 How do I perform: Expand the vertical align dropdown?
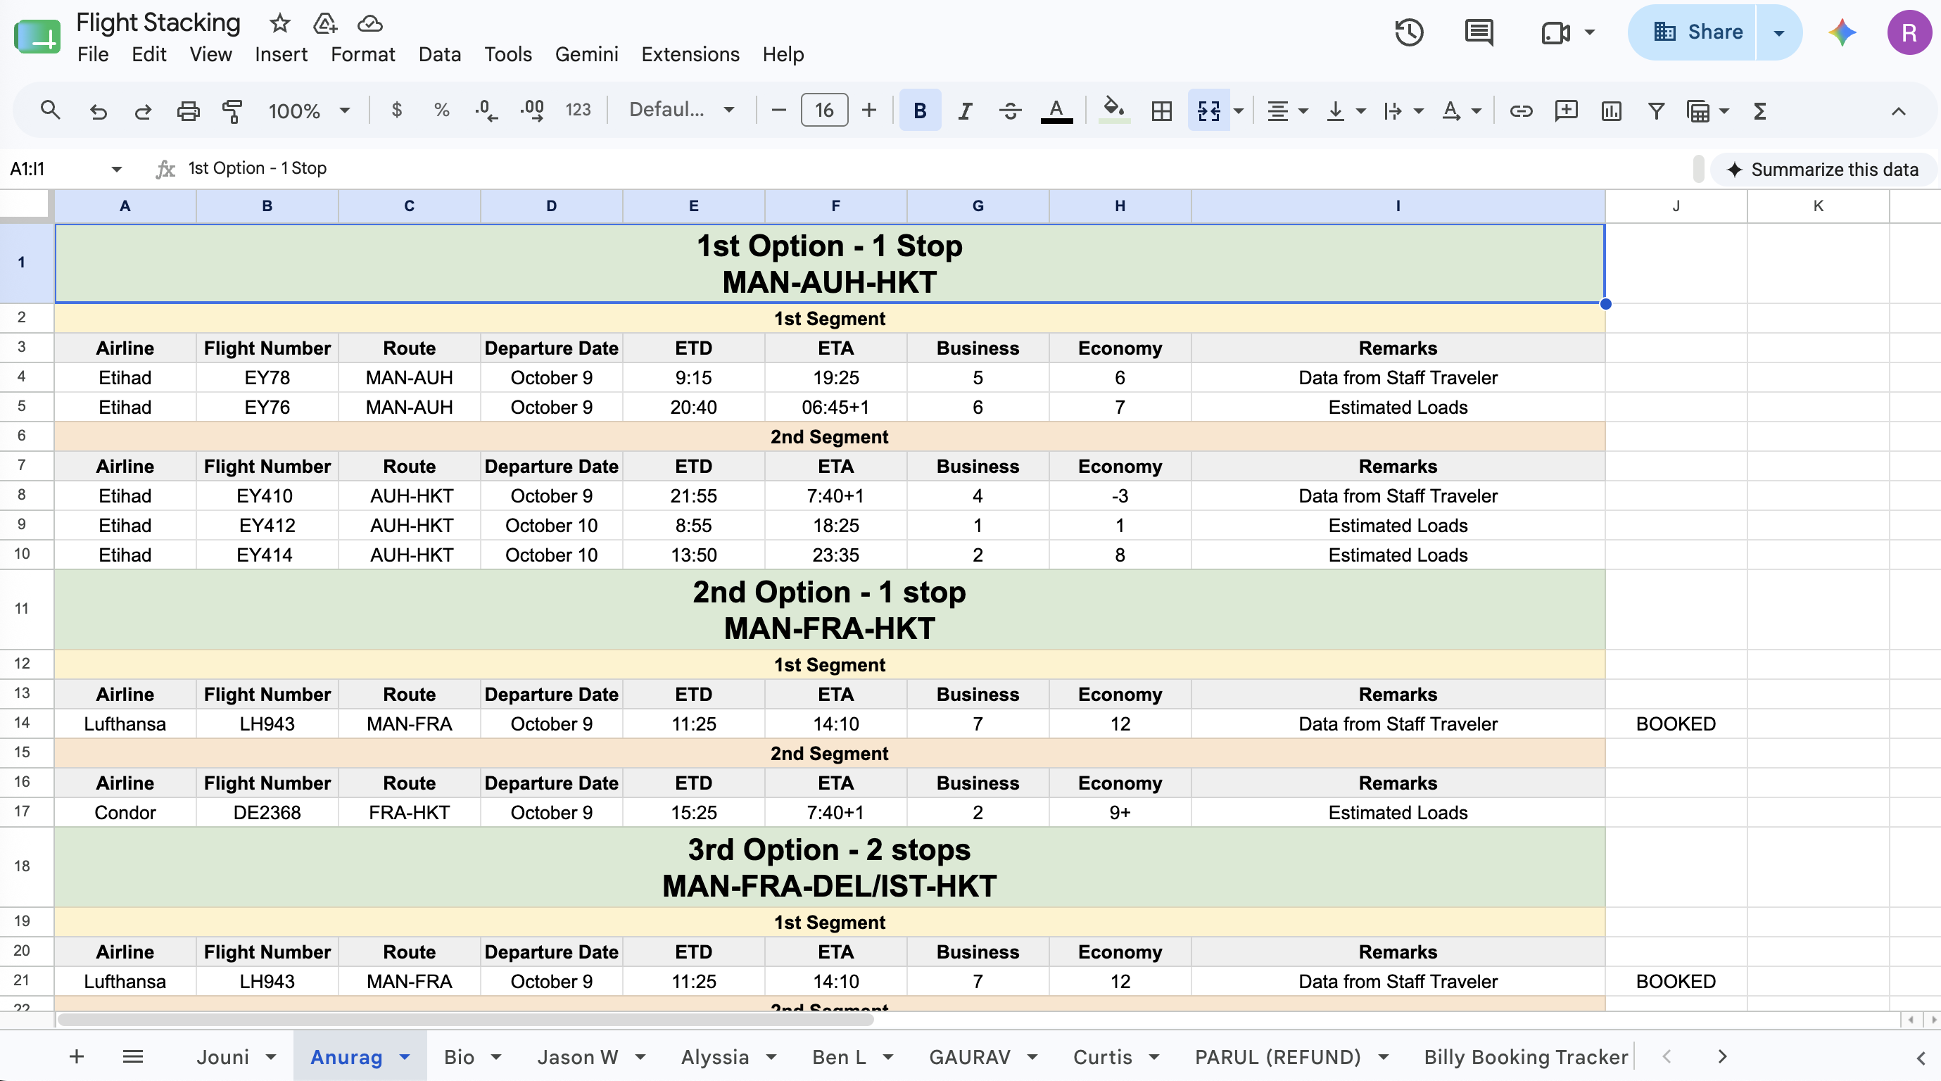click(x=1361, y=111)
